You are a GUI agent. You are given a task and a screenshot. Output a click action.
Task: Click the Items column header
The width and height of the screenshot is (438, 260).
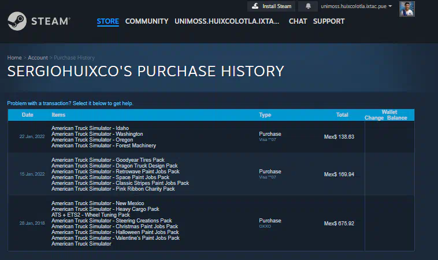(58, 115)
